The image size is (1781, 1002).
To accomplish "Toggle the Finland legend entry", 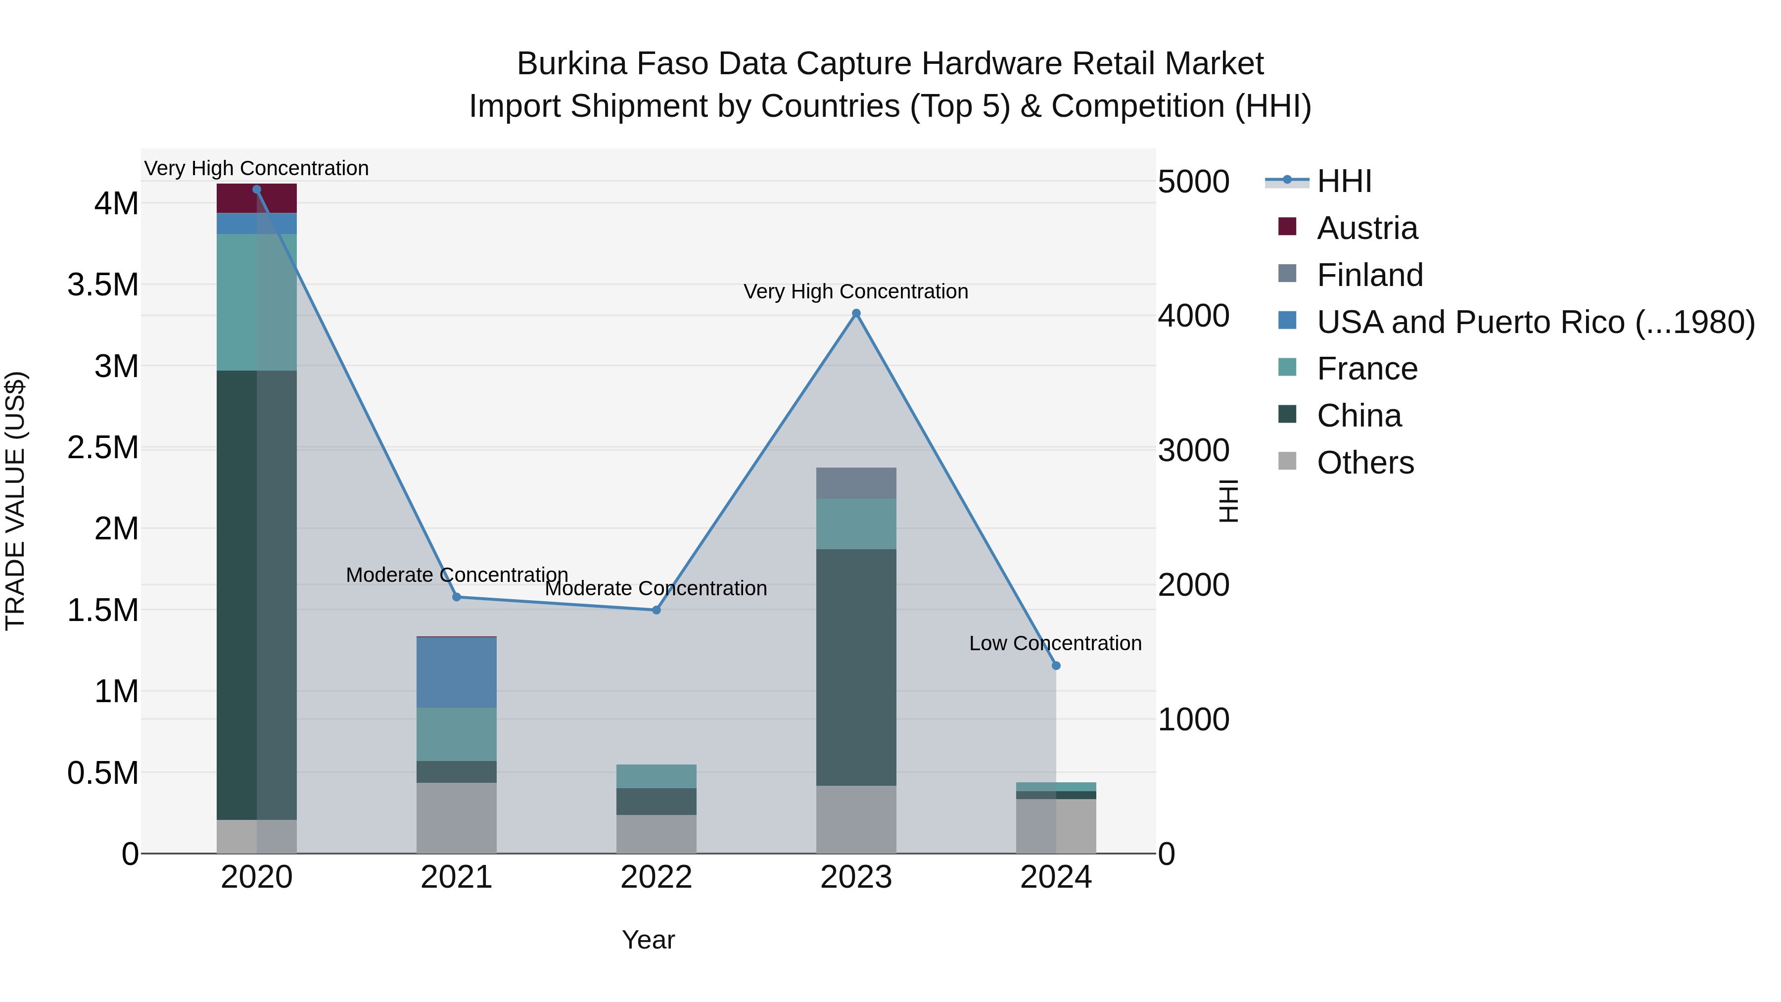I will (x=1351, y=275).
